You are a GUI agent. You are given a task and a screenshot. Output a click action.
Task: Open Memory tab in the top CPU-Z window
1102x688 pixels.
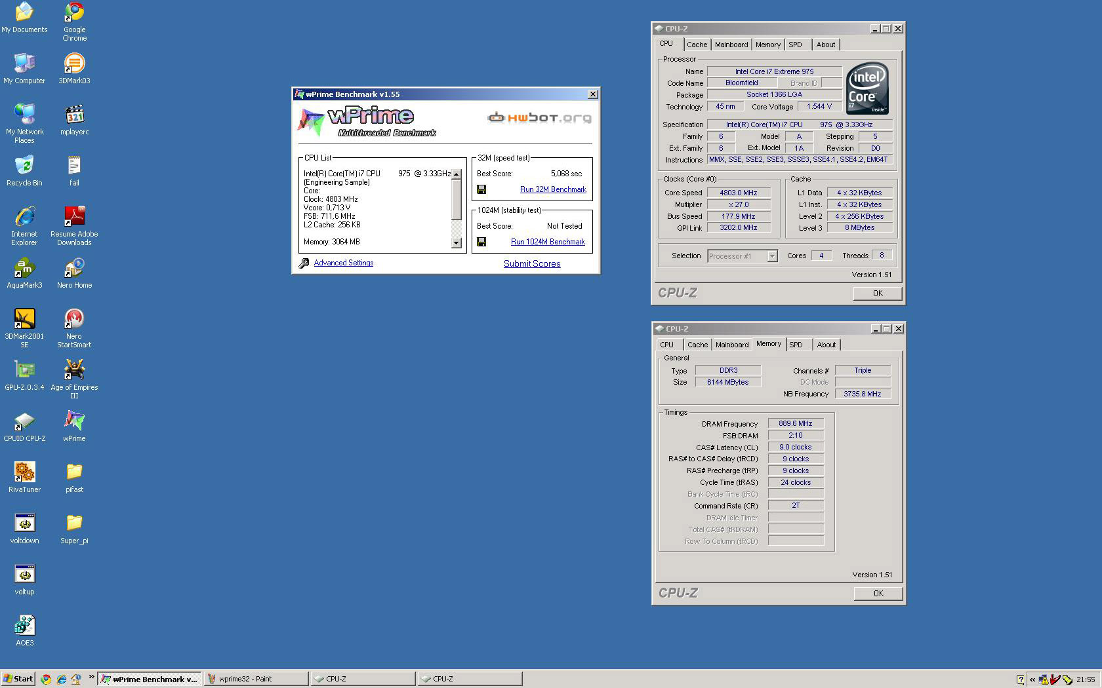click(x=767, y=45)
